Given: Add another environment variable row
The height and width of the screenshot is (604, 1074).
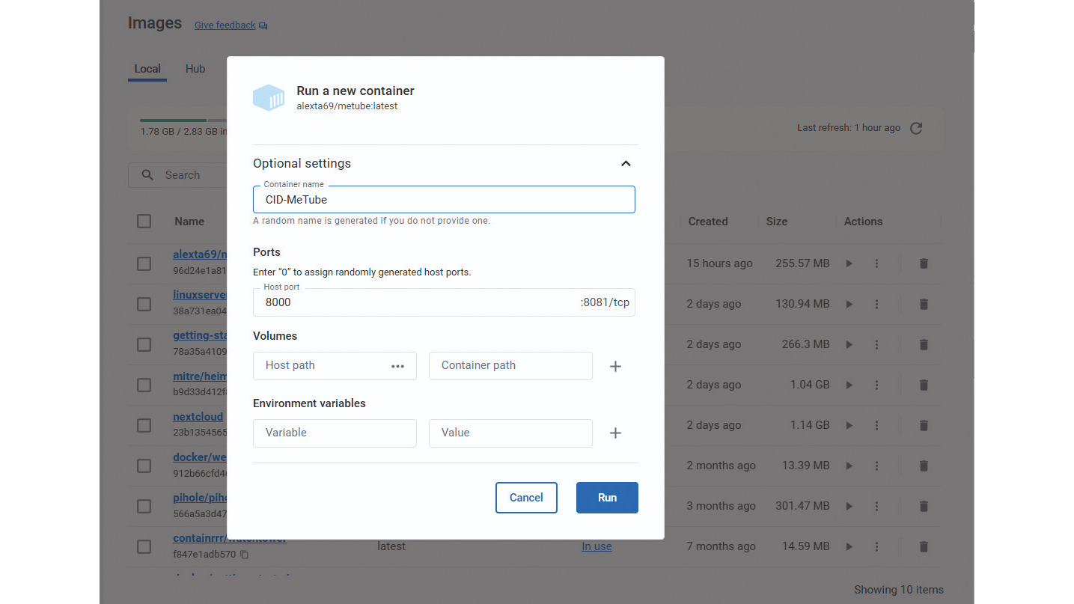Looking at the screenshot, I should 615,433.
